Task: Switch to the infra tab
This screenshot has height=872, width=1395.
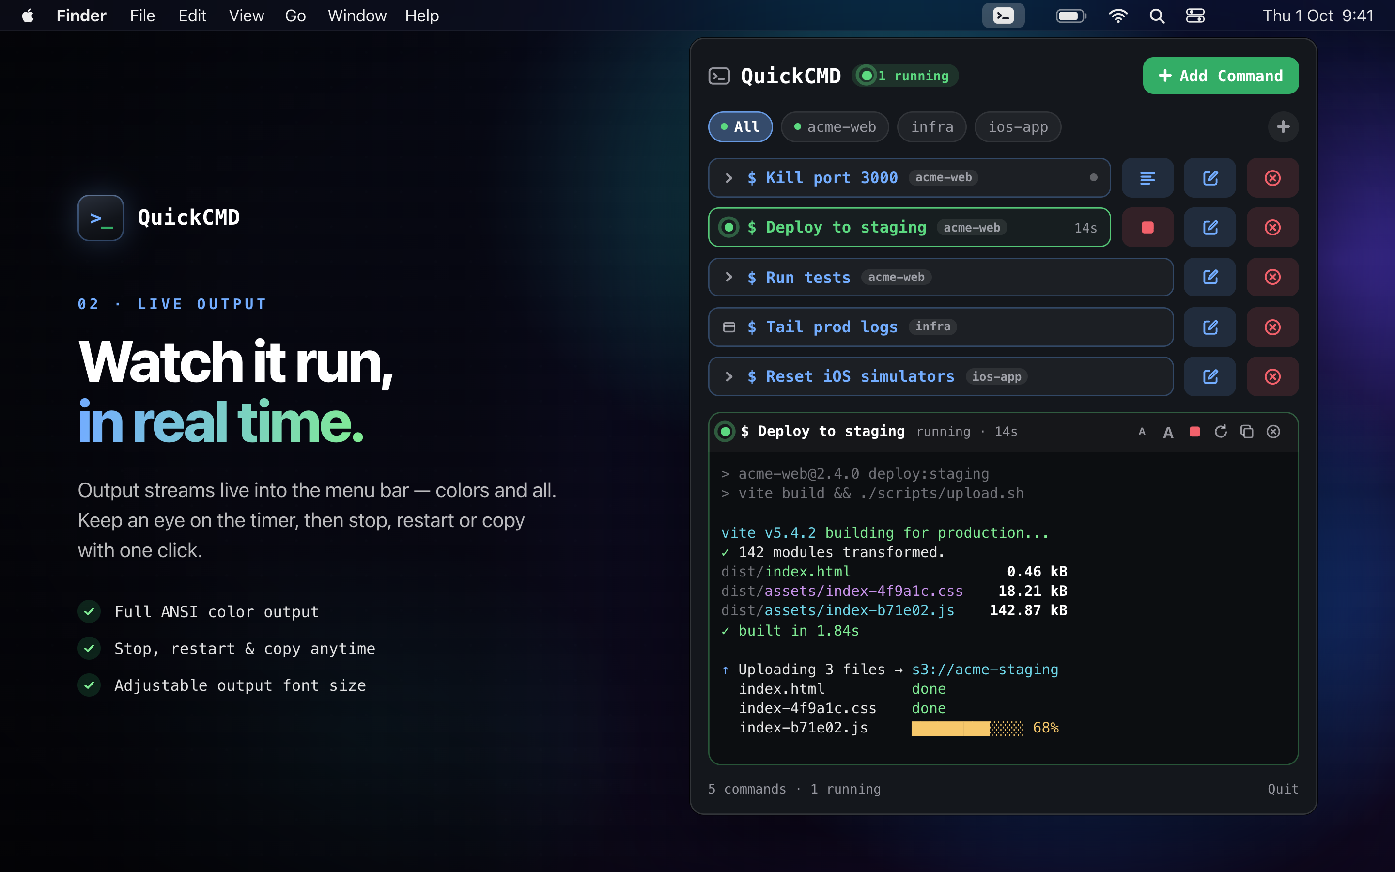Action: coord(932,127)
